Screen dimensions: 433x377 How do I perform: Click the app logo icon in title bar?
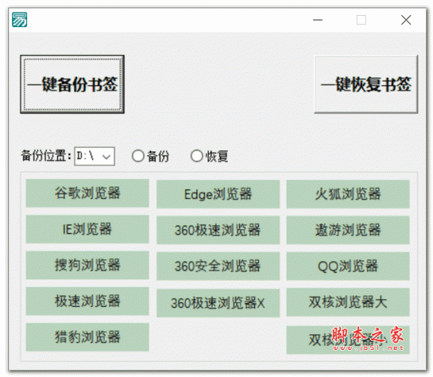pos(20,20)
